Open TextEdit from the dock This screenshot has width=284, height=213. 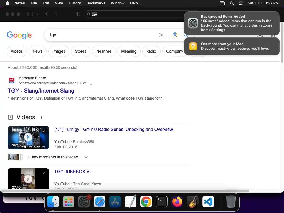click(x=131, y=202)
